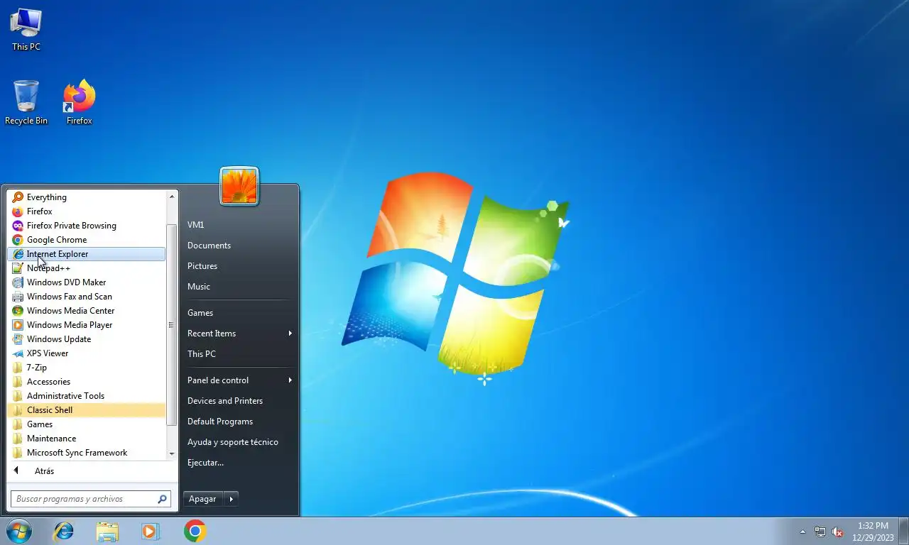This screenshot has width=909, height=545.
Task: Expand the Accessories folder
Action: tap(86, 382)
